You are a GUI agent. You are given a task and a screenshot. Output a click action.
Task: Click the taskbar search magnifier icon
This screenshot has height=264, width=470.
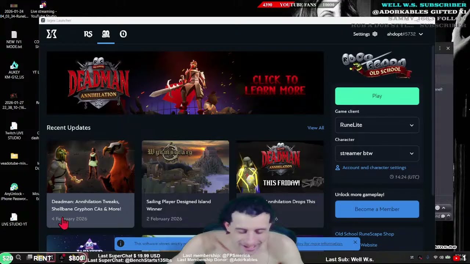[x=19, y=258]
